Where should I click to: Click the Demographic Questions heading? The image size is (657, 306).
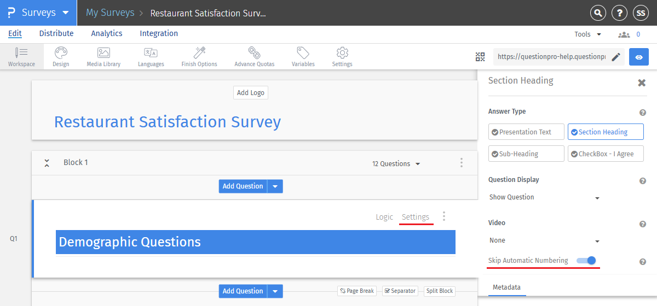pos(256,242)
